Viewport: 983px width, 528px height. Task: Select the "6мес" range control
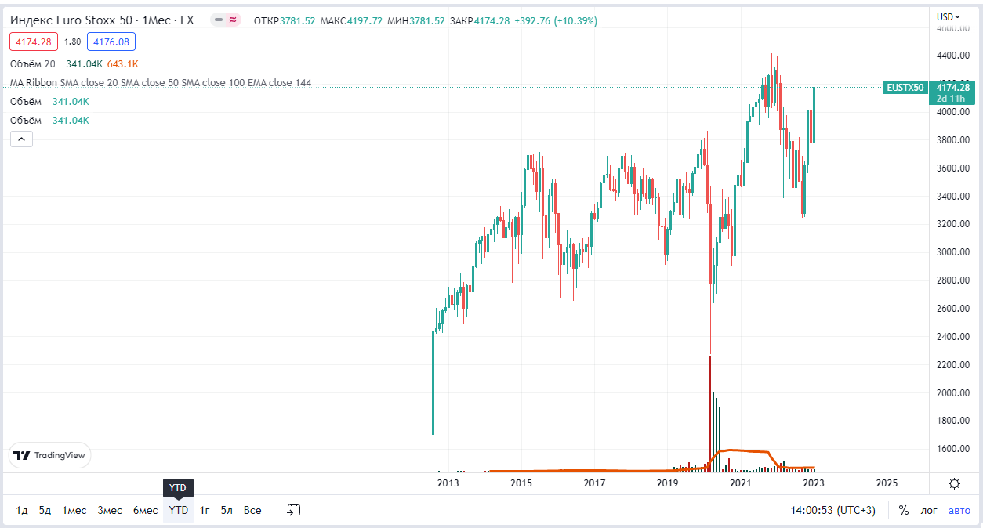[144, 509]
